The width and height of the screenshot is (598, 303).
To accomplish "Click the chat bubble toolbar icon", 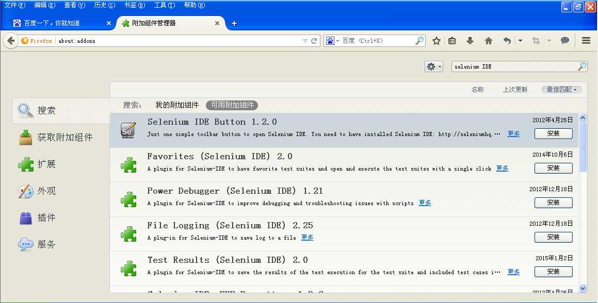I will click(x=565, y=40).
